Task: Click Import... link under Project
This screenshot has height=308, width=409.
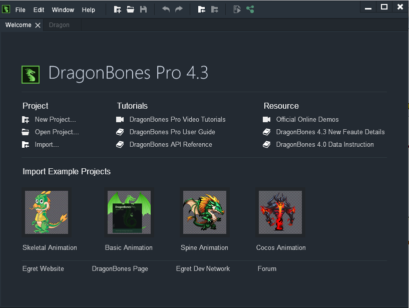Action: click(47, 145)
